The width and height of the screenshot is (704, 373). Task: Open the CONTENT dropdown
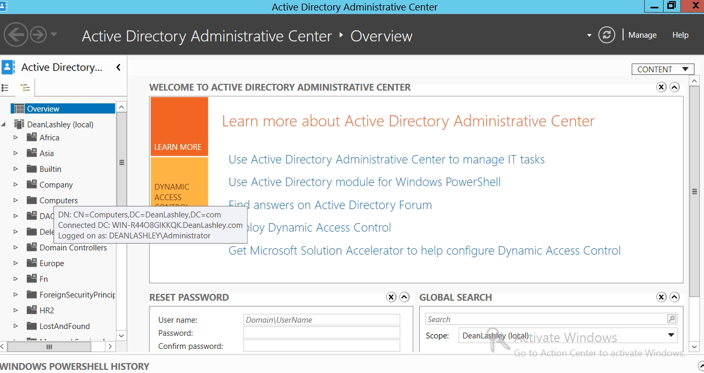point(663,69)
